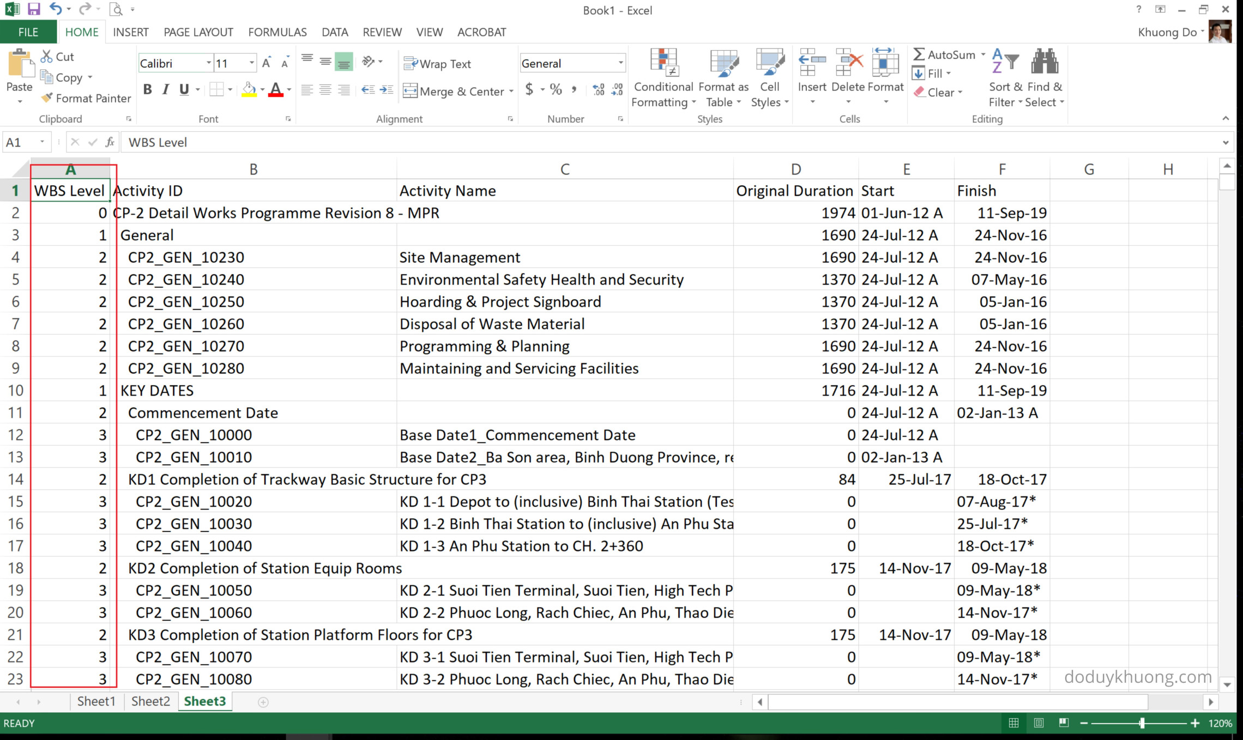Open the General number format dropdown
Image resolution: width=1243 pixels, height=740 pixels.
[x=620, y=63]
